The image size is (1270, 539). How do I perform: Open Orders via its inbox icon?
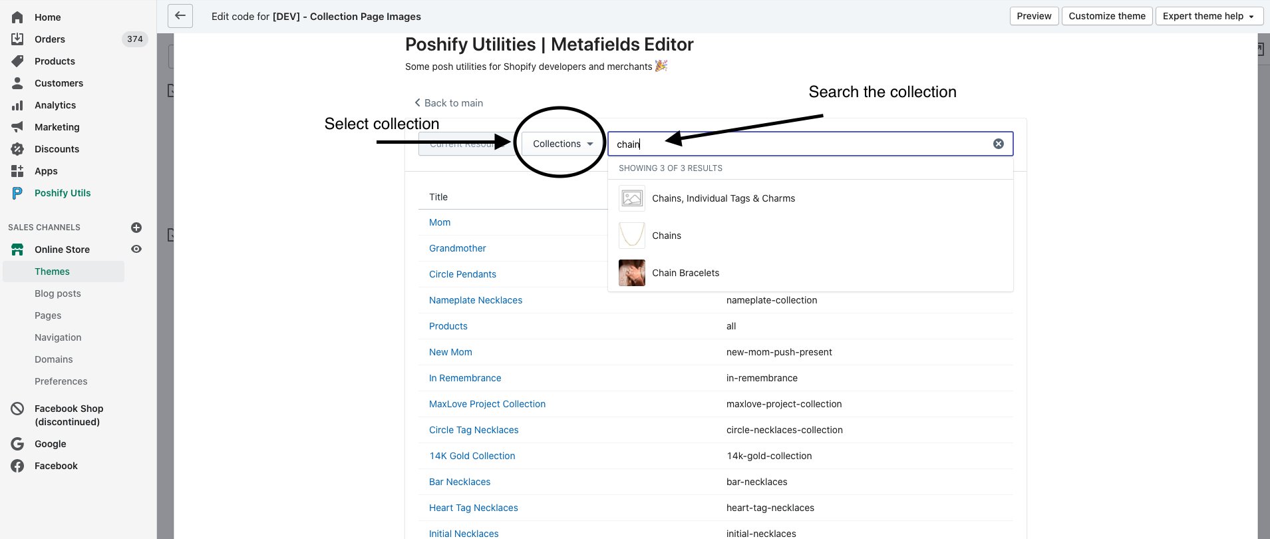click(18, 39)
